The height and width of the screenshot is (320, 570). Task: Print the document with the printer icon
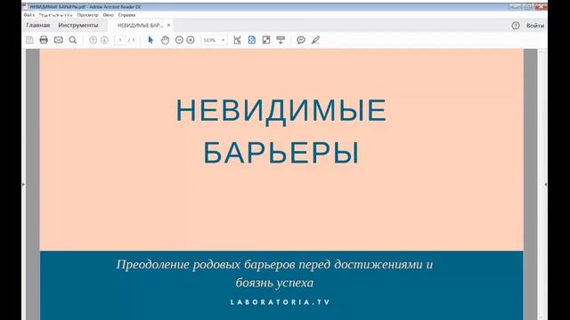(x=44, y=40)
